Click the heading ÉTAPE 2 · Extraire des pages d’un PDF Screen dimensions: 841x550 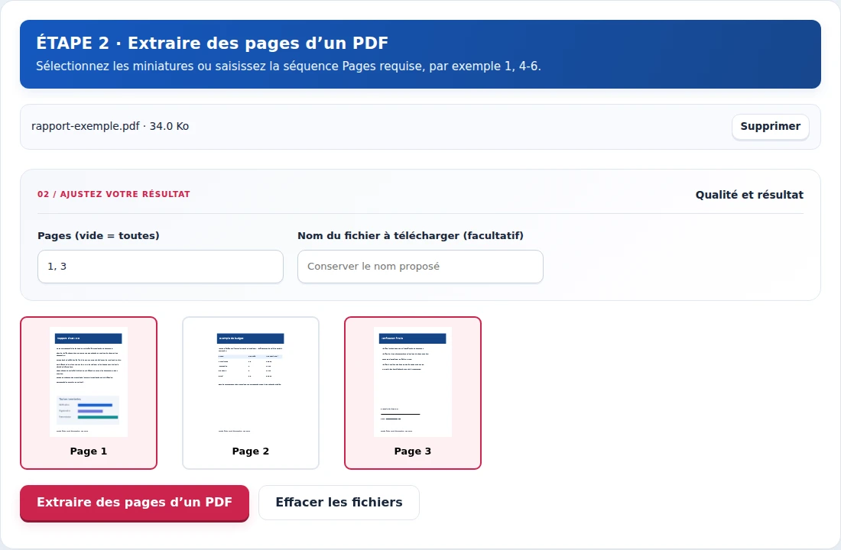point(212,43)
